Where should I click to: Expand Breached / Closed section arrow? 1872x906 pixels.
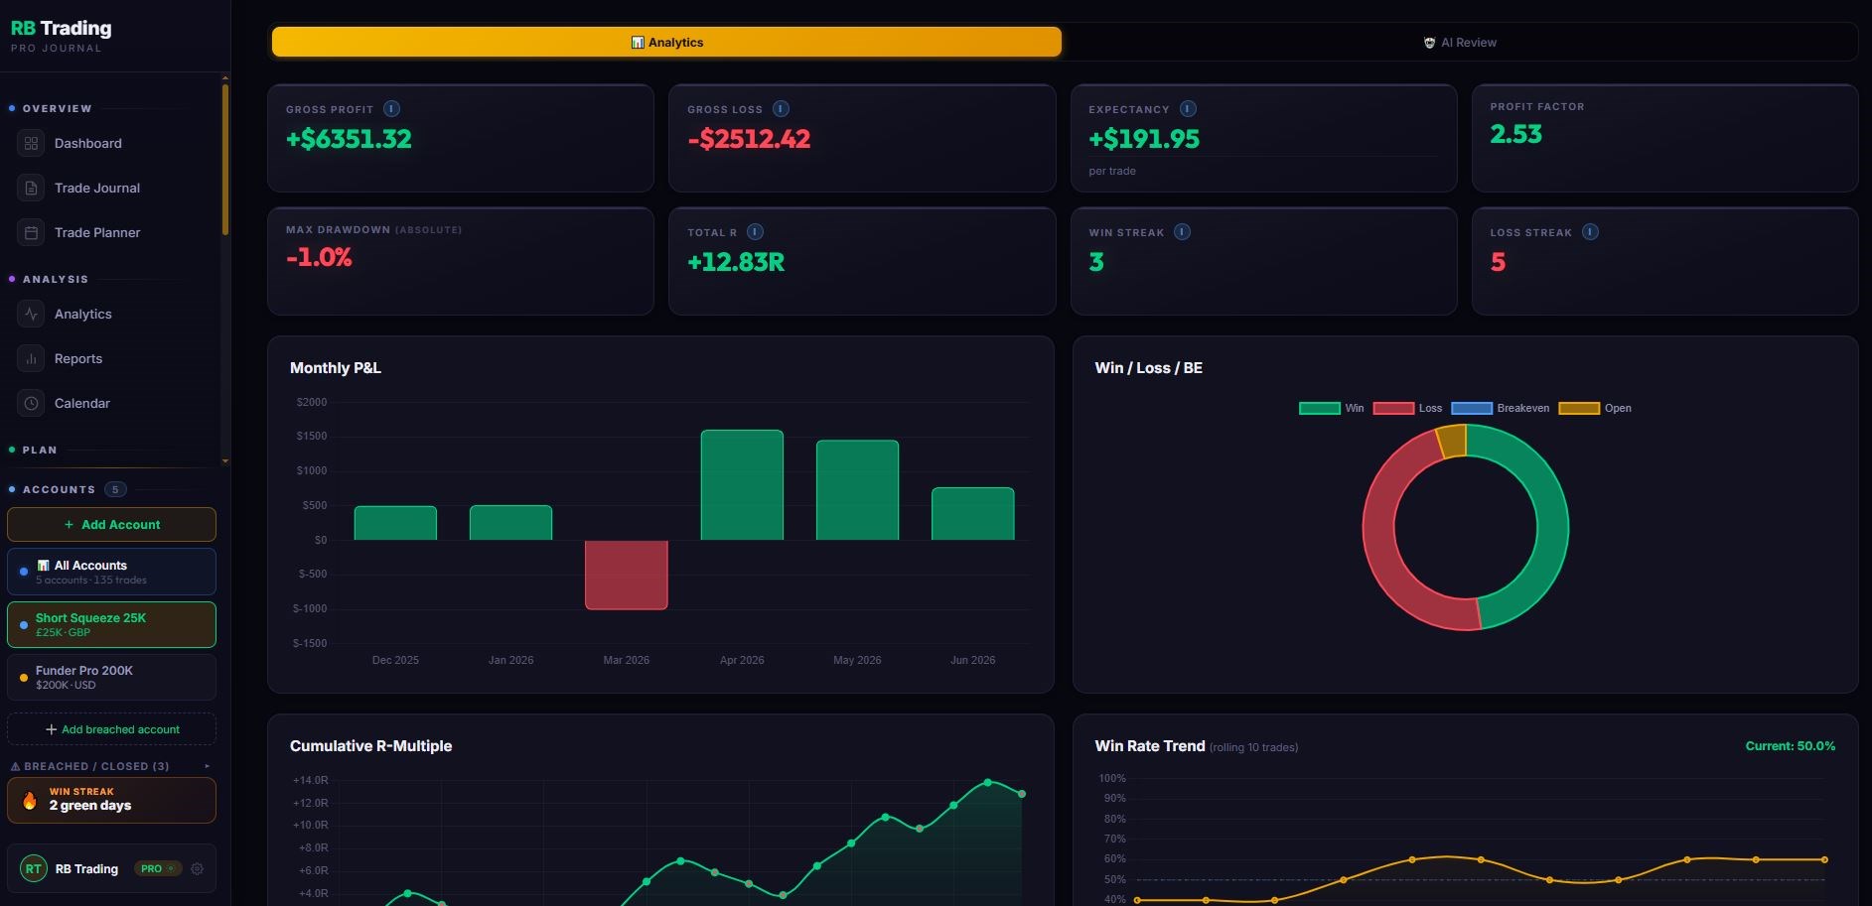(207, 766)
